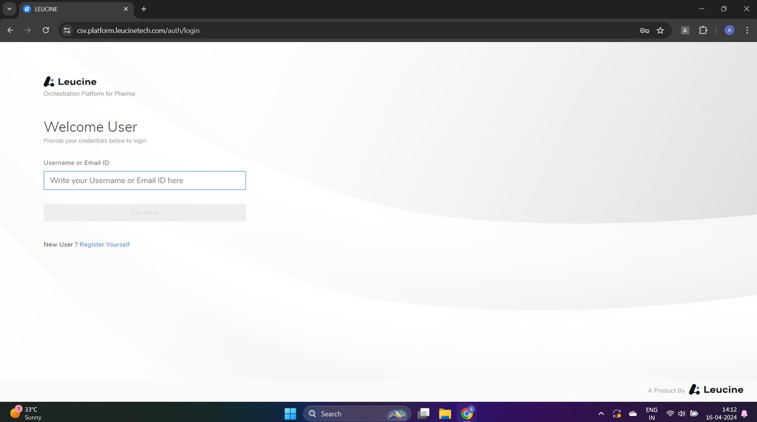Expand the tab search dropdown arrow
Screen dimensions: 757x422
(x=9, y=9)
